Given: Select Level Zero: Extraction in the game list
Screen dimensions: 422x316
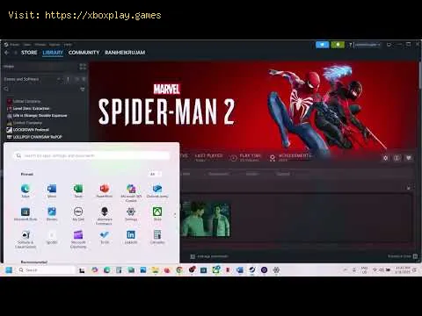Looking at the screenshot, I should pos(28,108).
